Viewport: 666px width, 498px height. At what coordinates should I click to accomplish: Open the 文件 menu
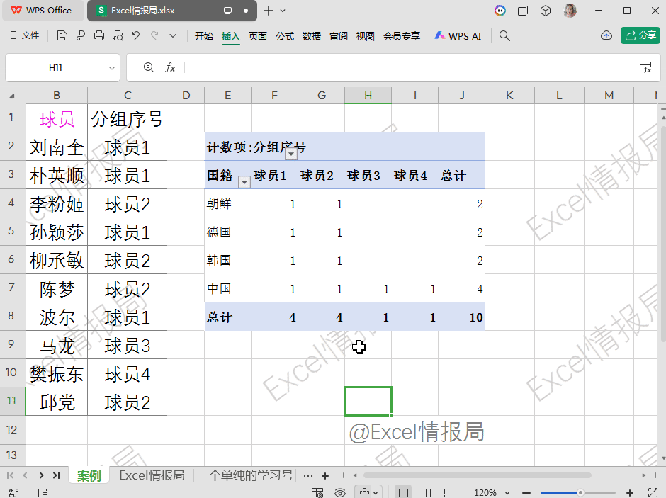25,35
